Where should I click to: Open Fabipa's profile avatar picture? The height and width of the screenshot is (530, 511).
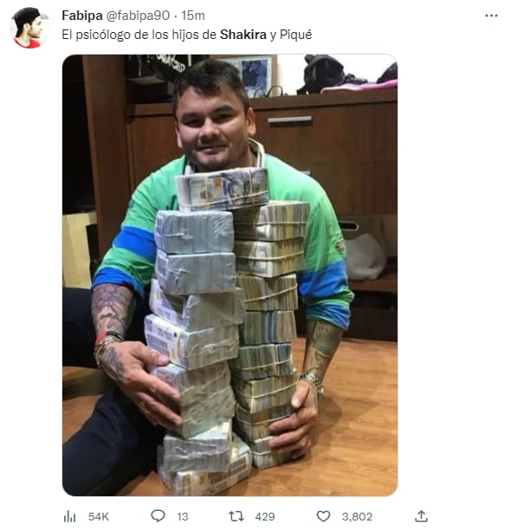[x=29, y=28]
